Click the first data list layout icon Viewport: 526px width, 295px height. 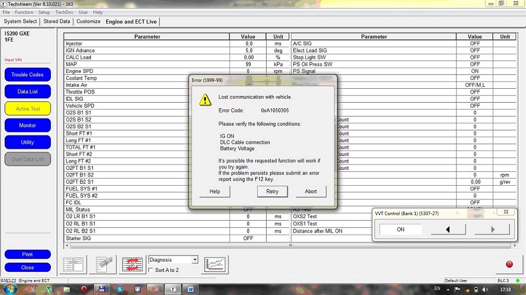74,264
